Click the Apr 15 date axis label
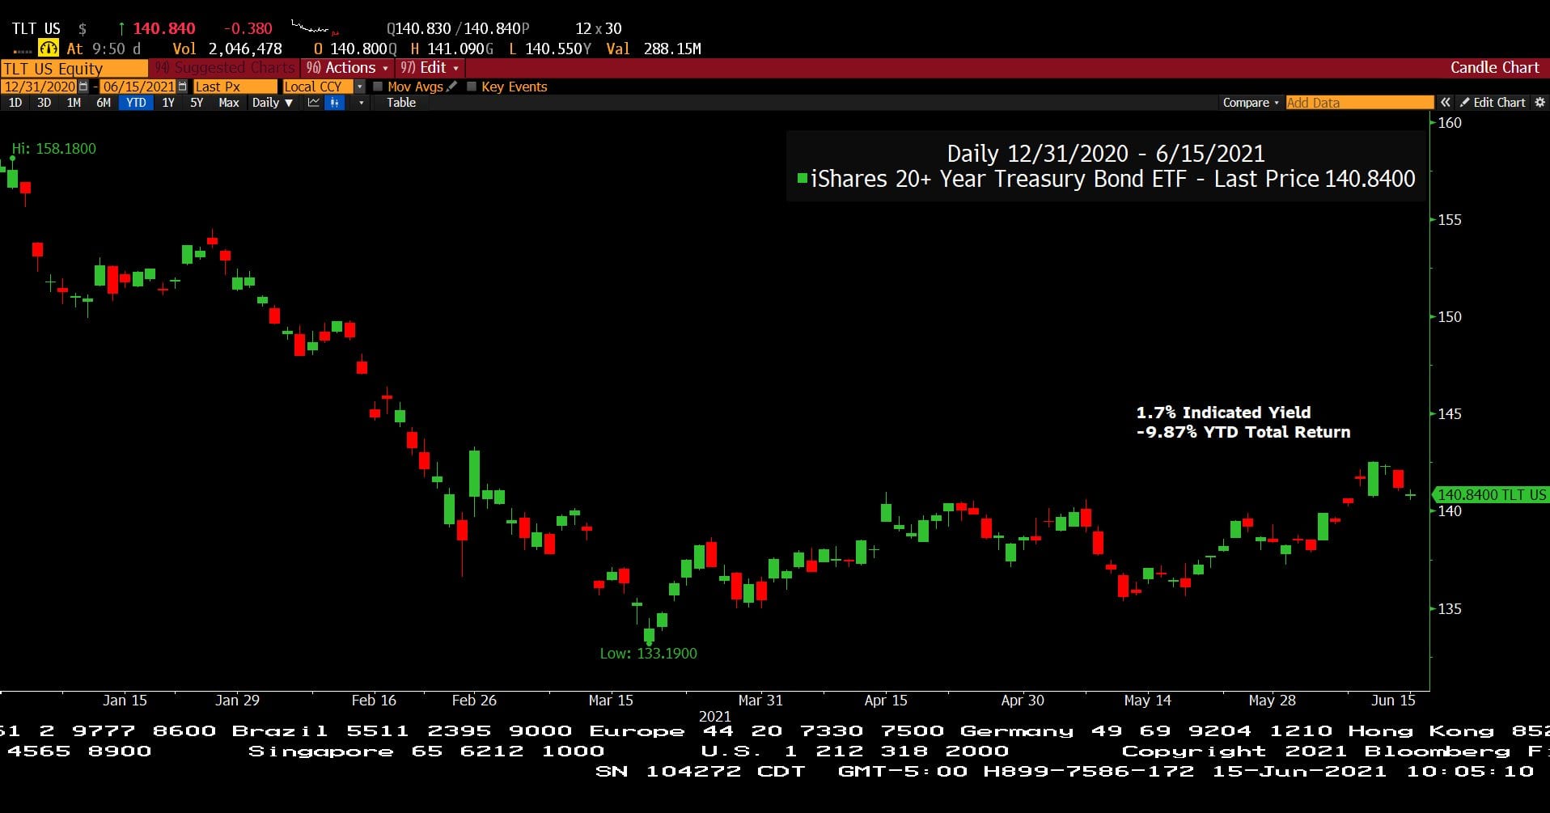 click(886, 701)
